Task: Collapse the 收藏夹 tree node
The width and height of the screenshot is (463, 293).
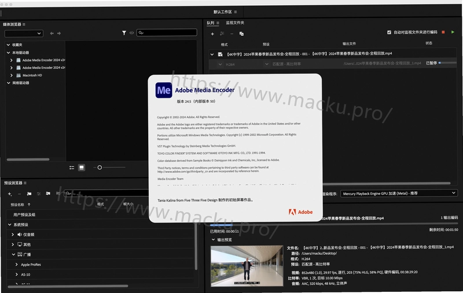Action: point(8,45)
